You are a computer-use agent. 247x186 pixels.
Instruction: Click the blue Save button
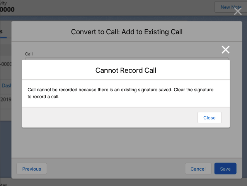pyautogui.click(x=225, y=169)
